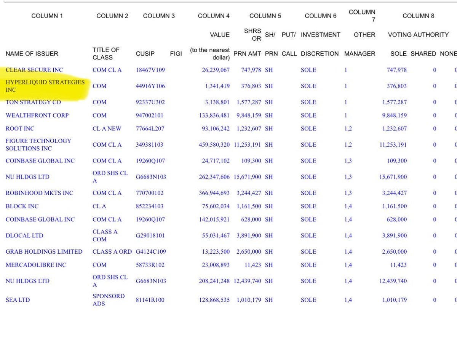The height and width of the screenshot is (339, 457).
Task: Click value cell 93,106,242
Action: click(x=216, y=129)
